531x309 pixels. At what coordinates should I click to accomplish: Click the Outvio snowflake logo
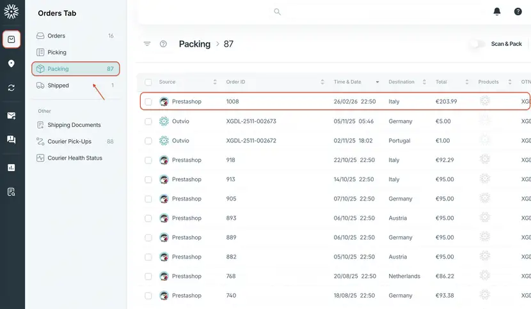point(11,11)
